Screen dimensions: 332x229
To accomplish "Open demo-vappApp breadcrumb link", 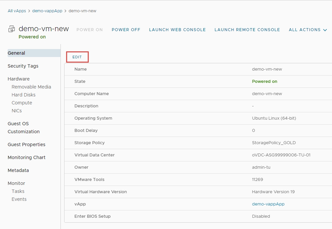I will pos(47,11).
